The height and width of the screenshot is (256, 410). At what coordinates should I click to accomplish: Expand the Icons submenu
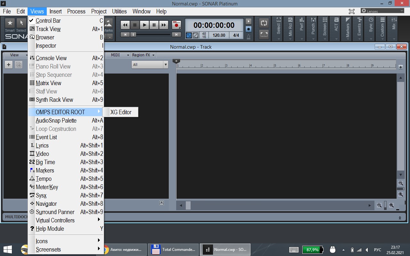tap(66, 241)
